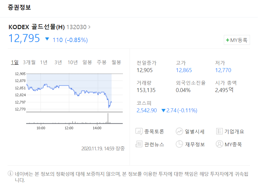Click the KOSPI change 2.74 (-0.11%)

(182, 110)
